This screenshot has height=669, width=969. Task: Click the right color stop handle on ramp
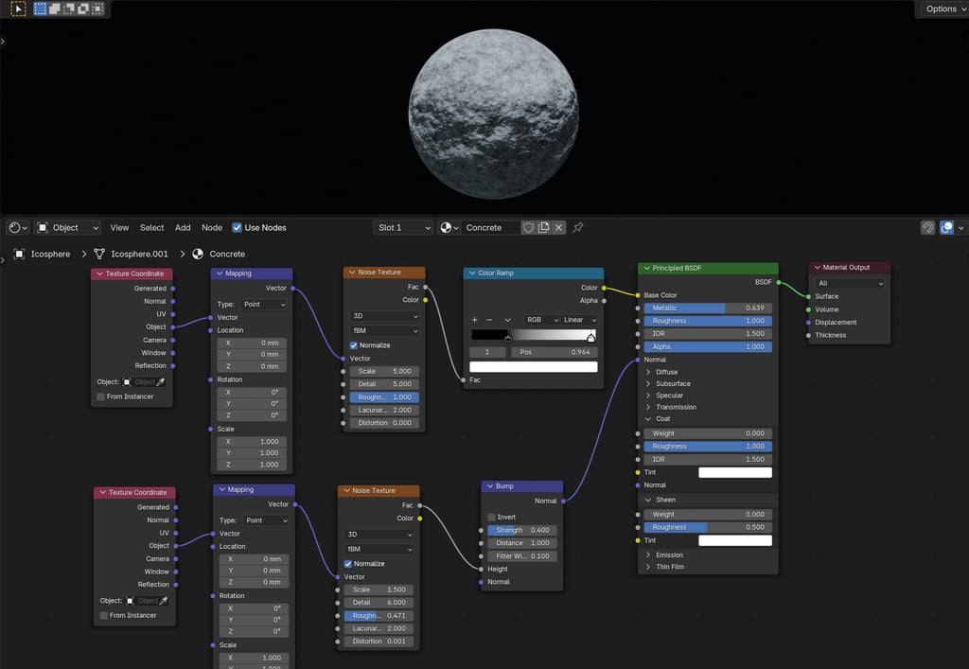[590, 338]
